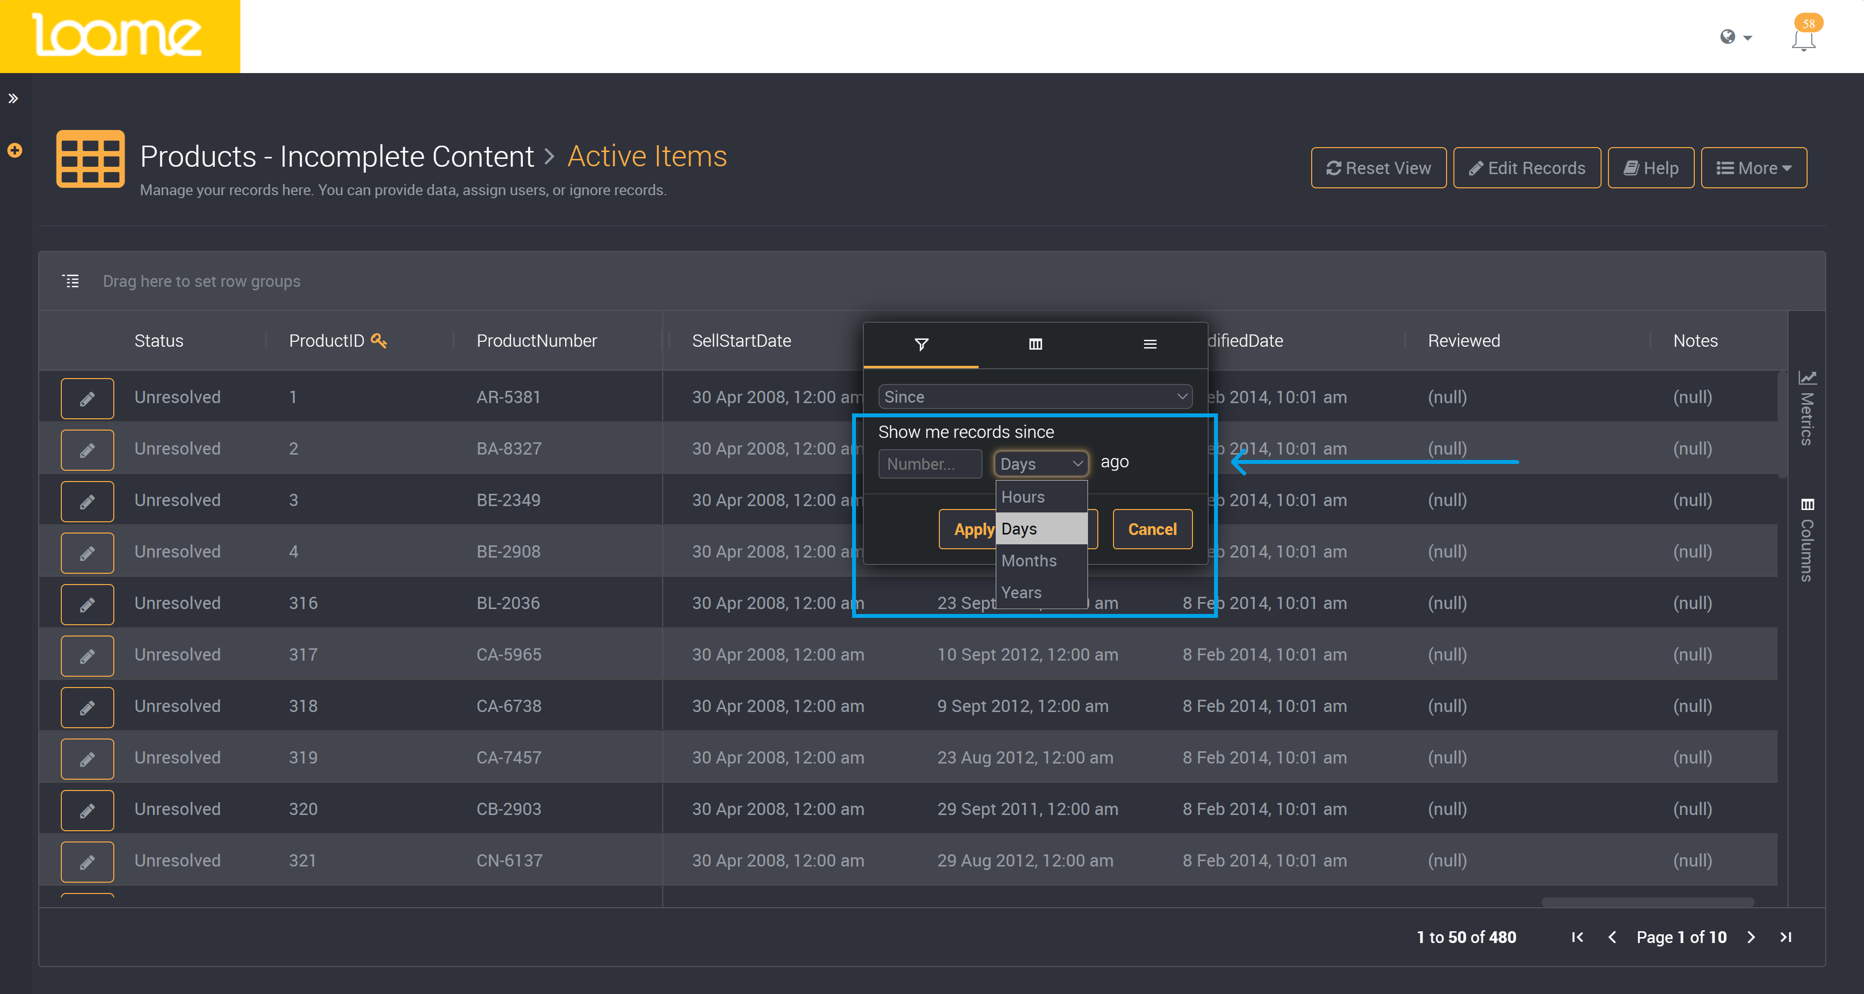Go to first page
This screenshot has height=994, width=1864.
coord(1578,937)
